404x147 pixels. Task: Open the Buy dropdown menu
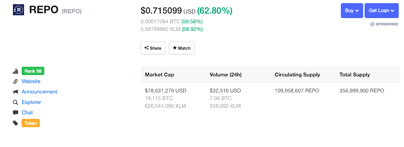coord(352,10)
